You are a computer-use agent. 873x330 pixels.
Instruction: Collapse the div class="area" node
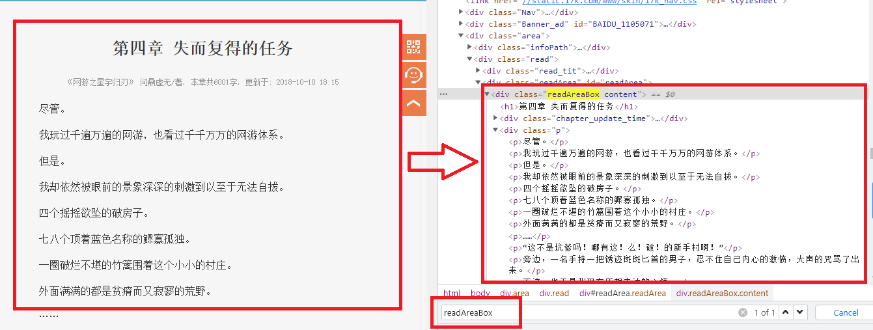click(461, 36)
